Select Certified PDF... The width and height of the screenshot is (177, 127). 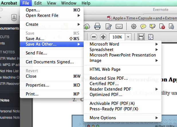tap(123, 84)
